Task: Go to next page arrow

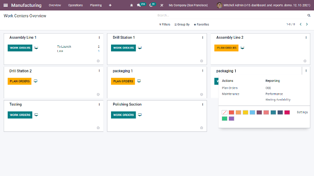Action: [307, 24]
